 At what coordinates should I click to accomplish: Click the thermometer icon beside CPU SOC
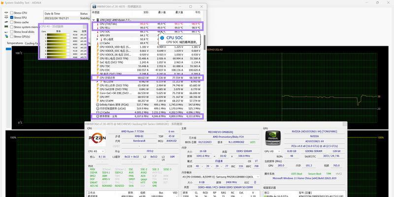click(98, 32)
